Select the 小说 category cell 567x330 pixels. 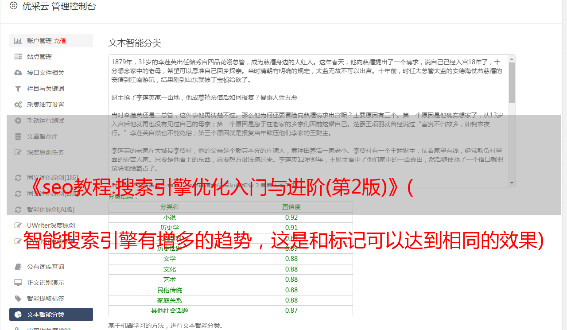click(170, 217)
